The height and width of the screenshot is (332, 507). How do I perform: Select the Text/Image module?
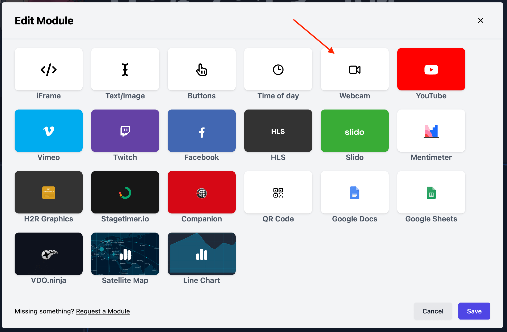click(x=125, y=69)
